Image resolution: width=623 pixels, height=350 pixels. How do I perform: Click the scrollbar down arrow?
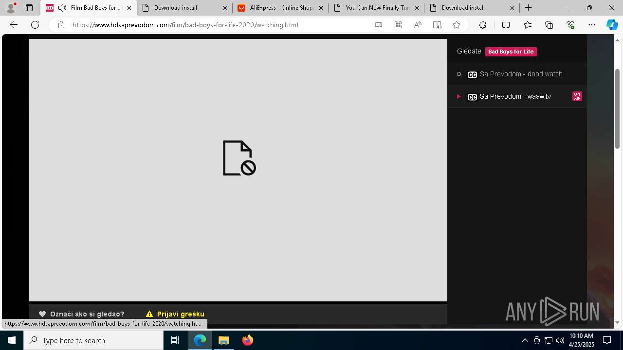click(618, 322)
